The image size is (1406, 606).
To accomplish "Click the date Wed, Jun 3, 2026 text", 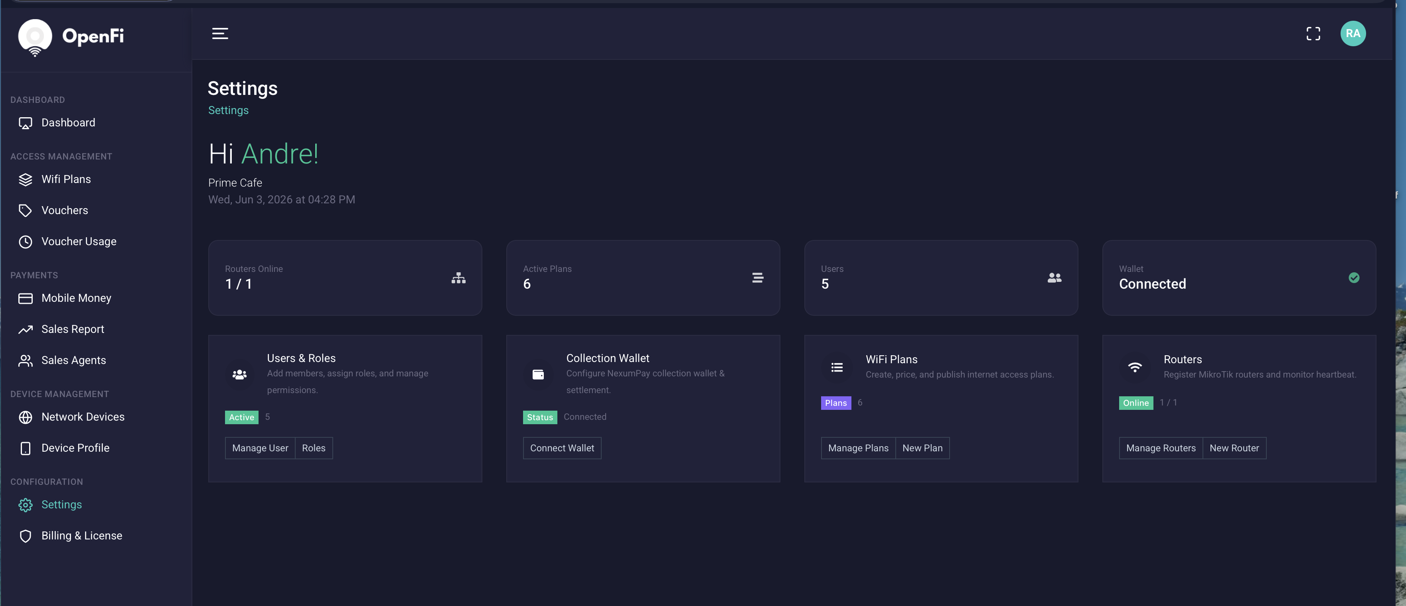I will coord(281,200).
